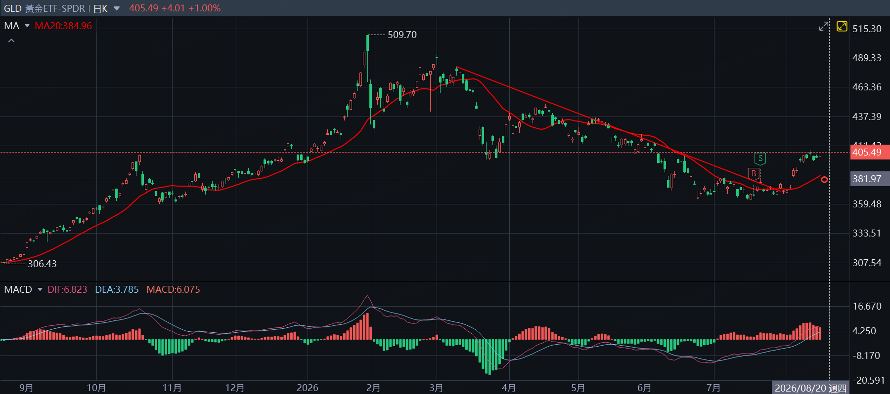This screenshot has height=394, width=890.
Task: Click the 12月 time axis label
Action: click(x=235, y=388)
